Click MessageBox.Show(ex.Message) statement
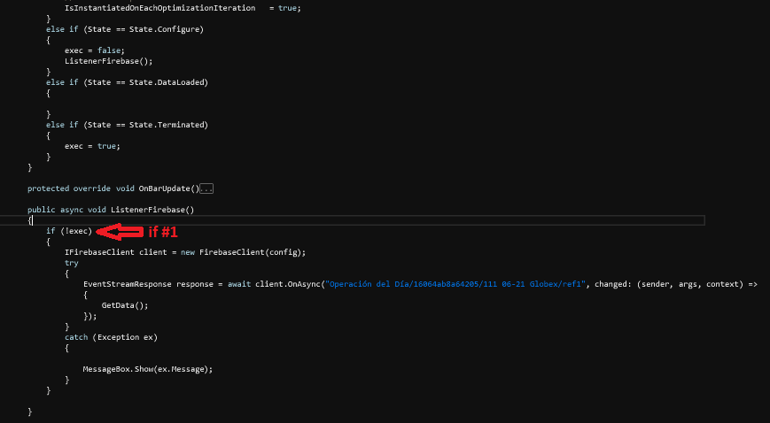The image size is (770, 423). 148,368
